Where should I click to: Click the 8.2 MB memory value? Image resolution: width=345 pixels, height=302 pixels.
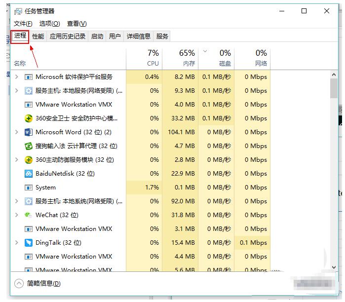(x=185, y=77)
